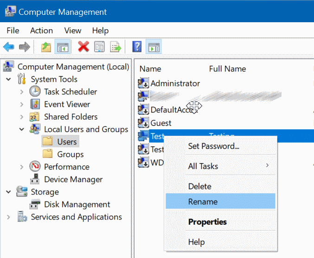Toggle Show/Hide Console Tree toolbar icon
The height and width of the screenshot is (258, 314).
click(x=63, y=47)
